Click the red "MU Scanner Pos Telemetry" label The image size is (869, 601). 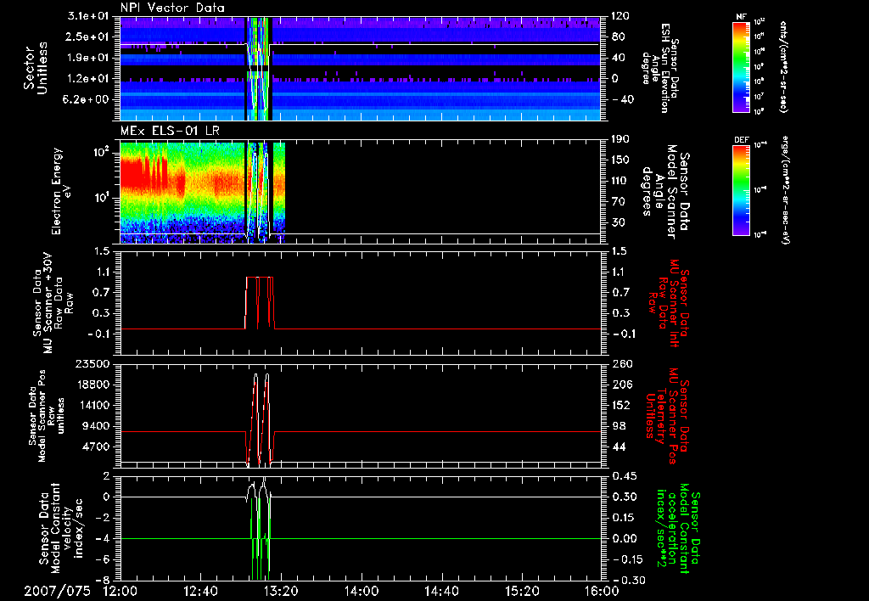[668, 416]
